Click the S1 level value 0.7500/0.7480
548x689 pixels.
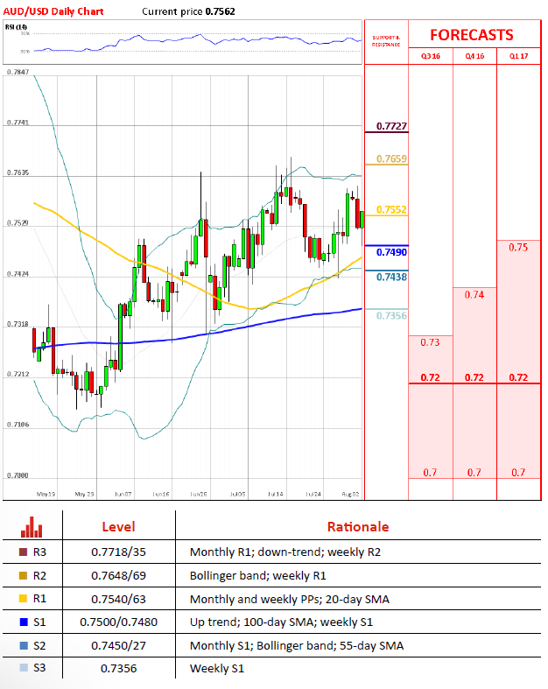coord(119,622)
